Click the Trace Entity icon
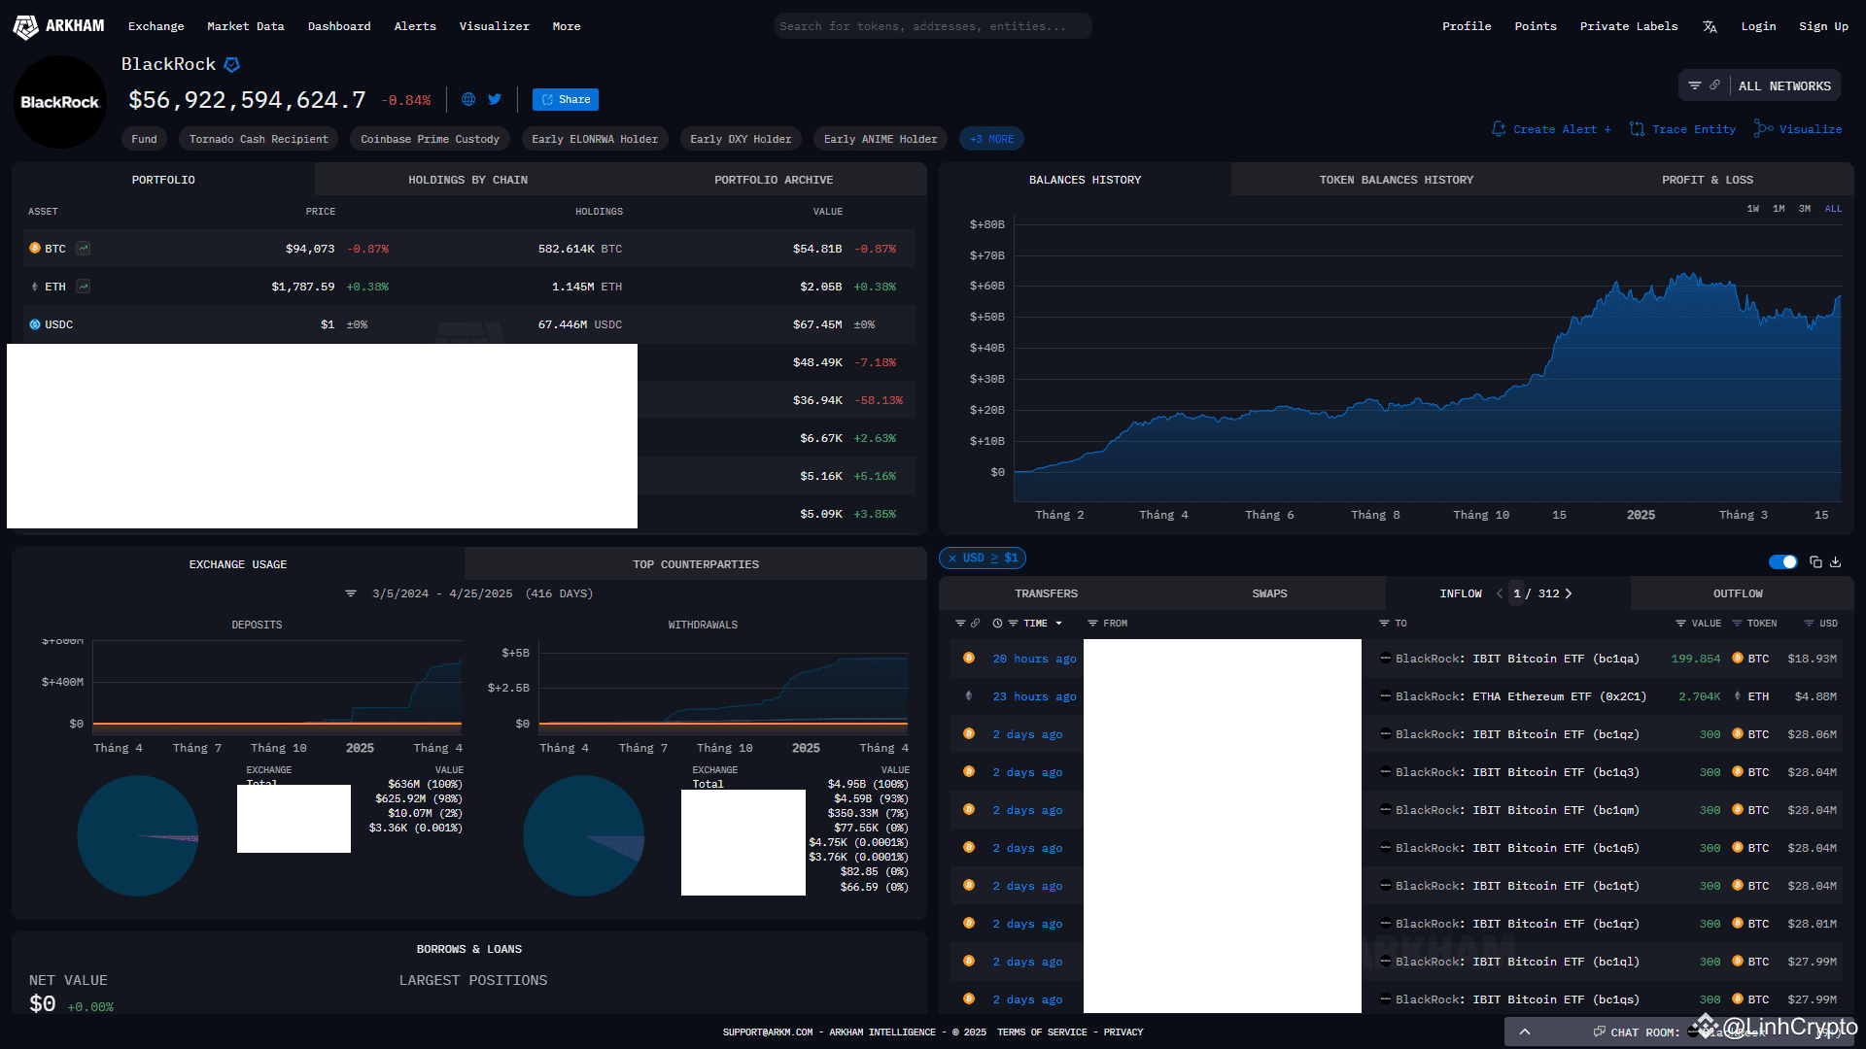This screenshot has height=1049, width=1866. point(1638,128)
